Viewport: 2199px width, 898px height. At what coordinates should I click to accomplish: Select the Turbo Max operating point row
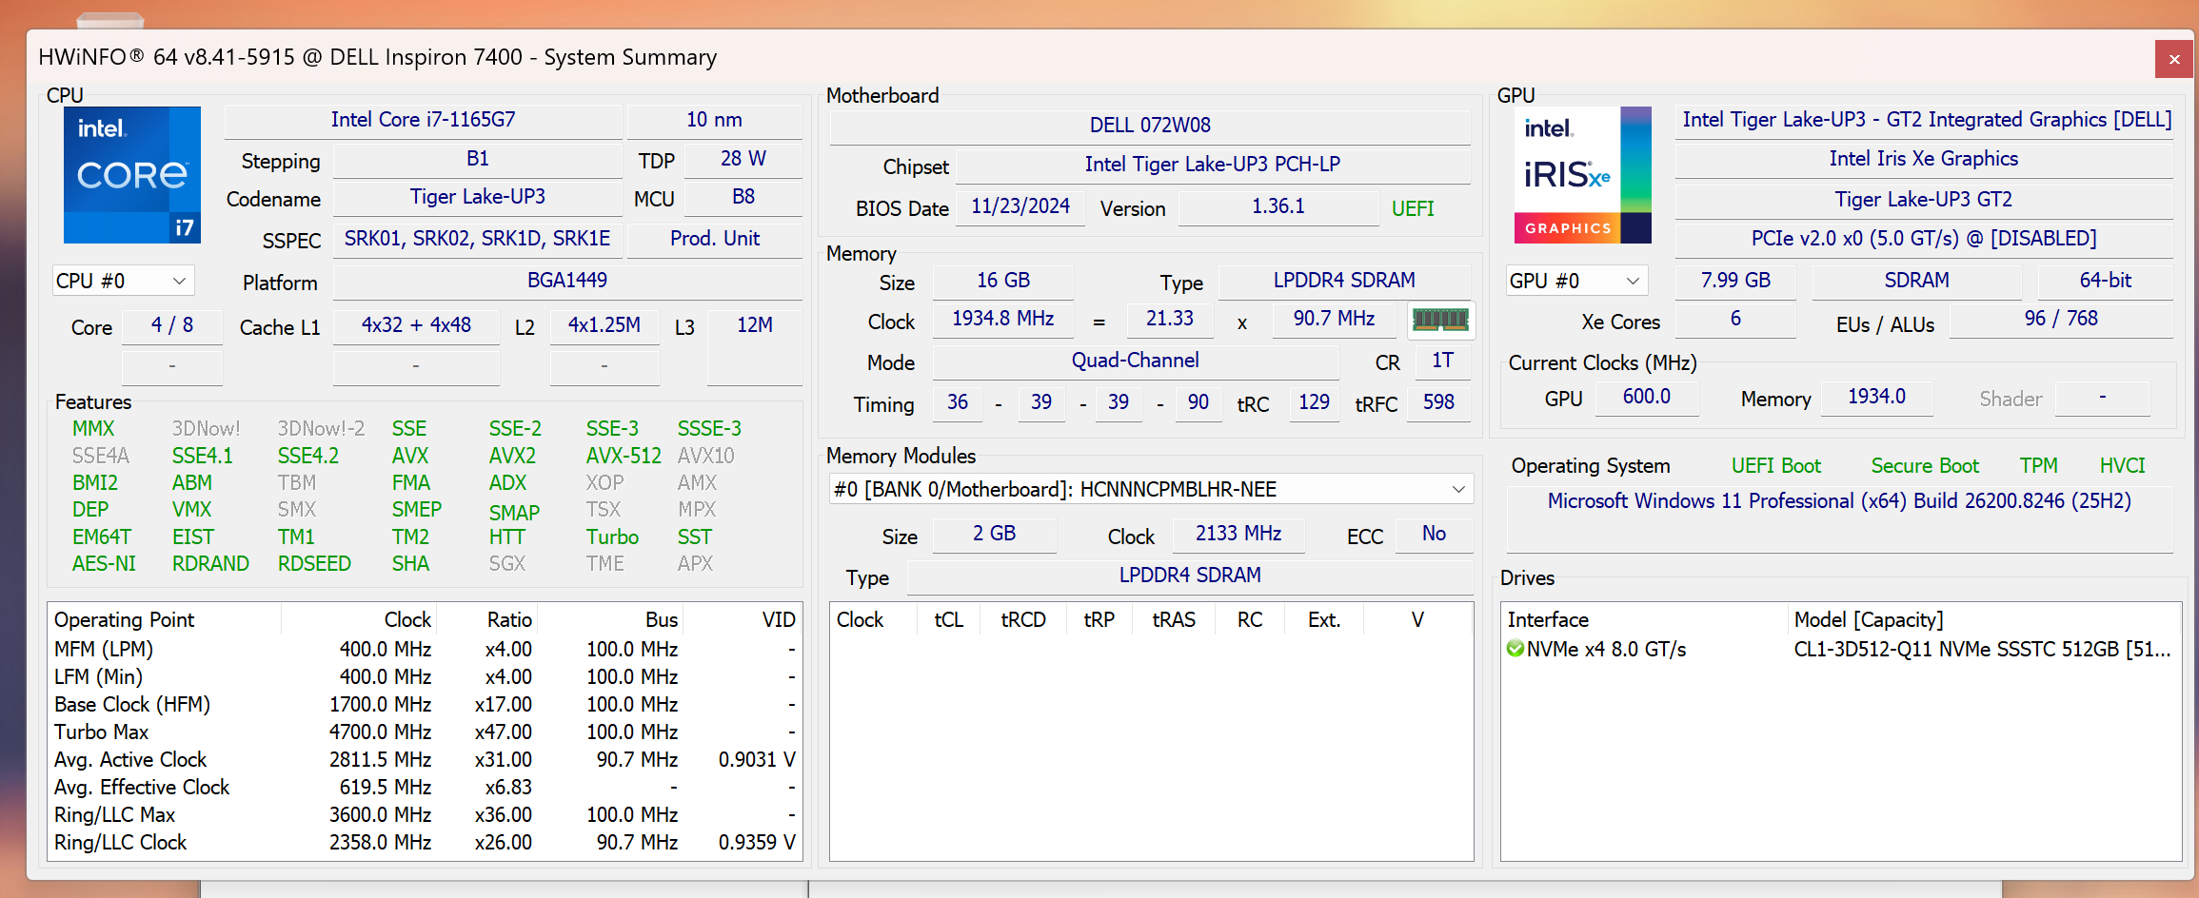[x=425, y=732]
